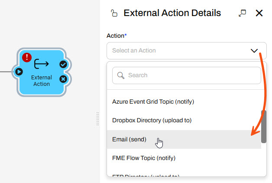272x183 pixels.
Task: Click the red error badge on the node
Action: click(27, 57)
